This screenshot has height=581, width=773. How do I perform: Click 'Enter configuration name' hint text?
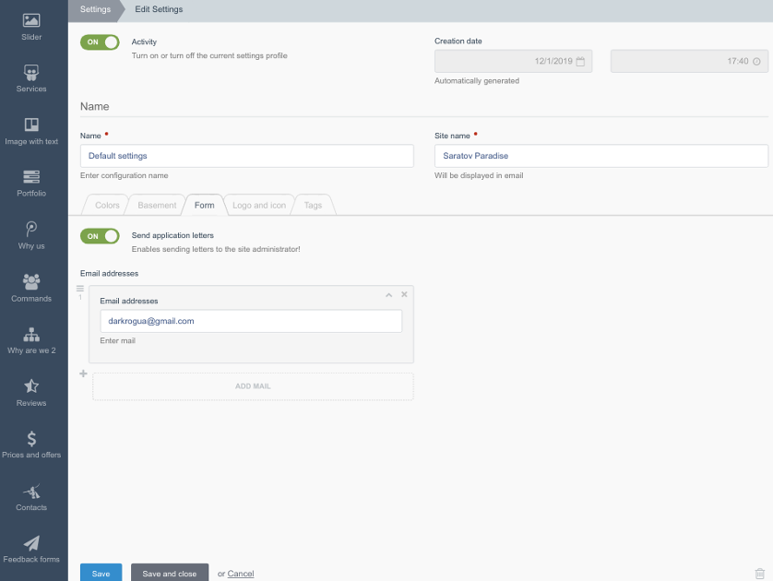125,175
